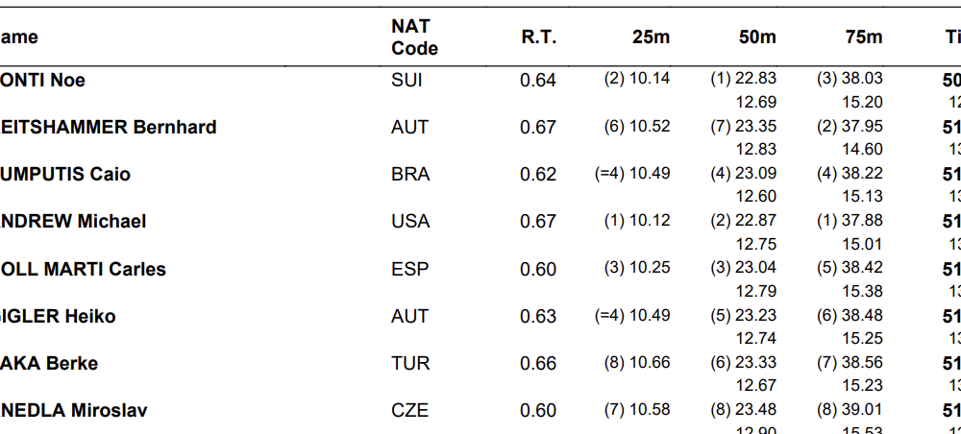Click the Michael swimmer name
Viewport: 961px width, 434px height.
click(73, 221)
